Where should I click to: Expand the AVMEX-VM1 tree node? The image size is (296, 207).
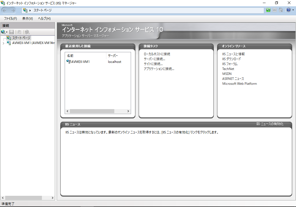[3, 43]
